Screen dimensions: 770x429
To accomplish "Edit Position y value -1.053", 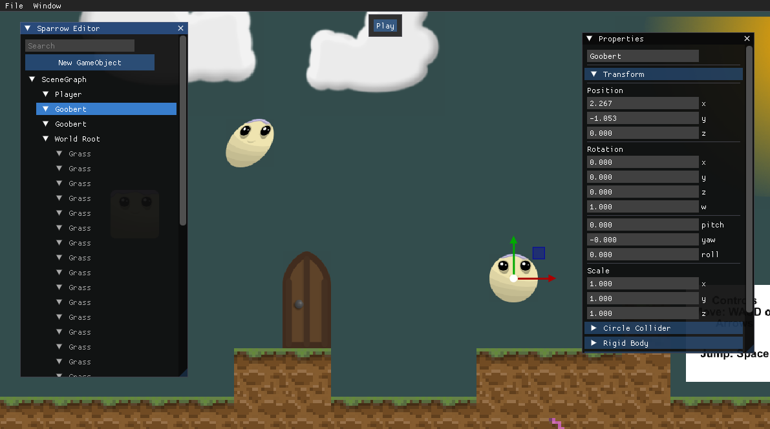I will coord(643,118).
